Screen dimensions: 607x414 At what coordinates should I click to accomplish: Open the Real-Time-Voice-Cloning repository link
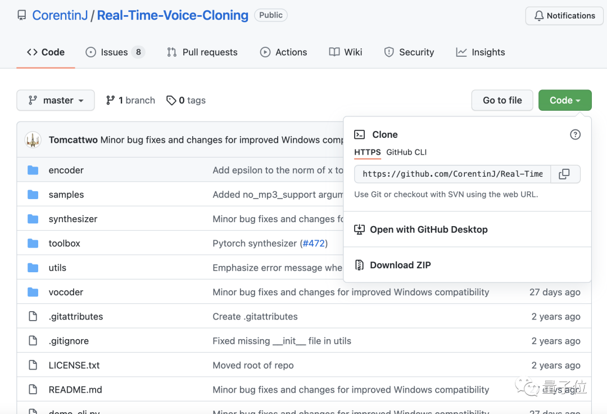[173, 15]
